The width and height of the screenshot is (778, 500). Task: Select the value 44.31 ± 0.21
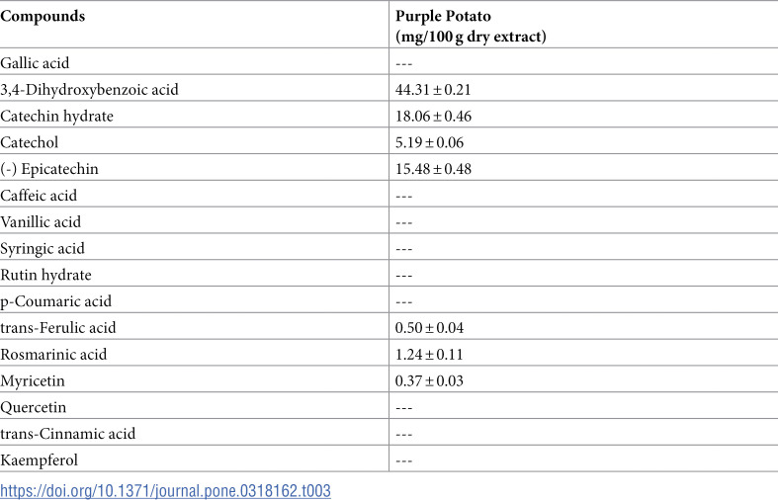pos(433,90)
